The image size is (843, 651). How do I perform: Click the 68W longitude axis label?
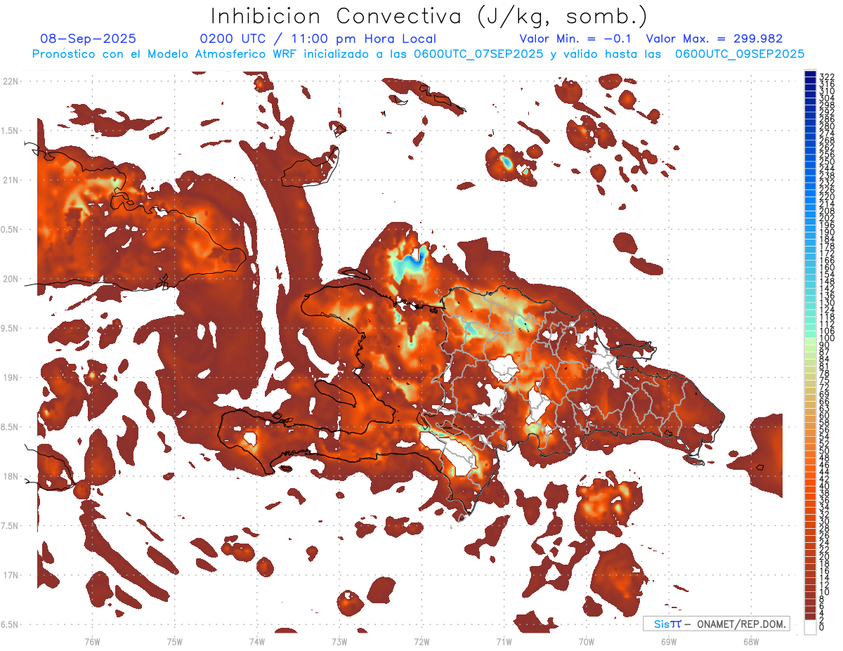point(750,641)
